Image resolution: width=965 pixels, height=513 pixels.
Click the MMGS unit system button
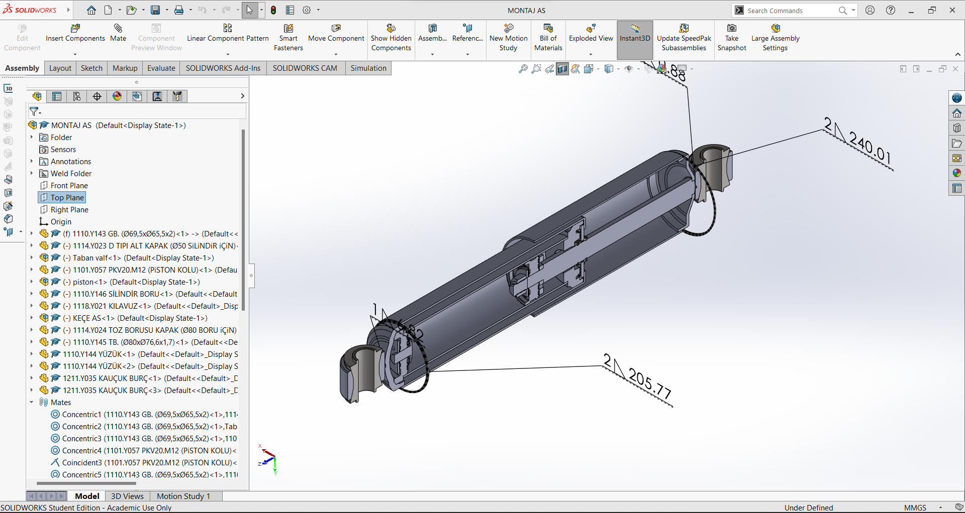[915, 507]
